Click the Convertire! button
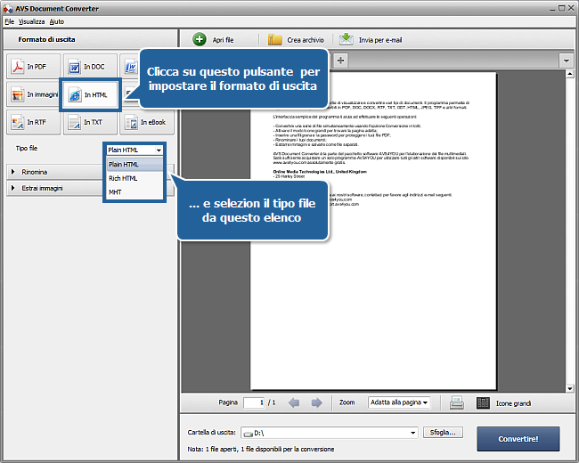 518,439
